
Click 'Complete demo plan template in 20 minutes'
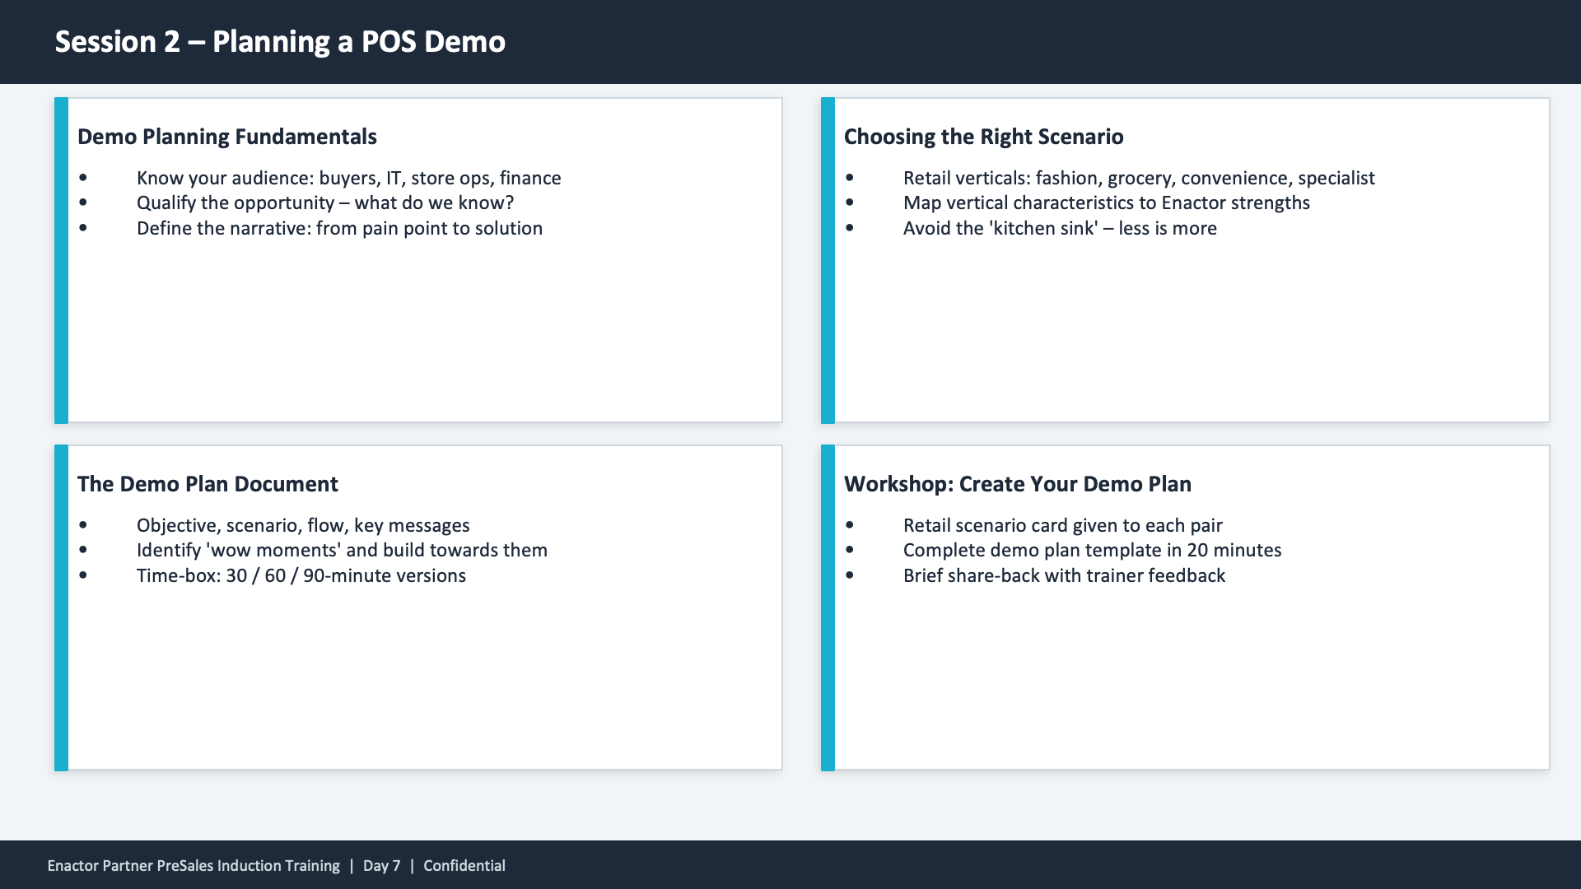tap(1093, 550)
